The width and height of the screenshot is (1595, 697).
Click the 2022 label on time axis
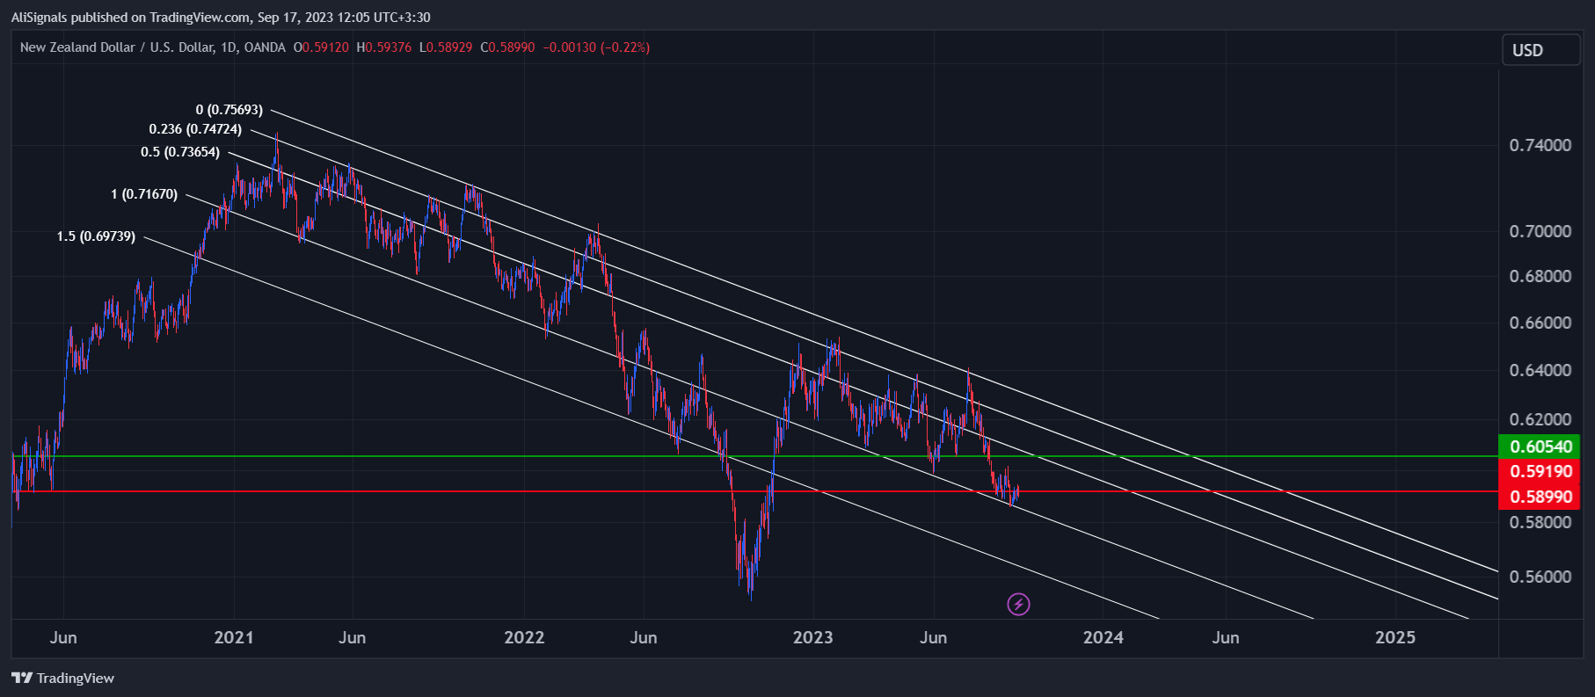click(524, 637)
